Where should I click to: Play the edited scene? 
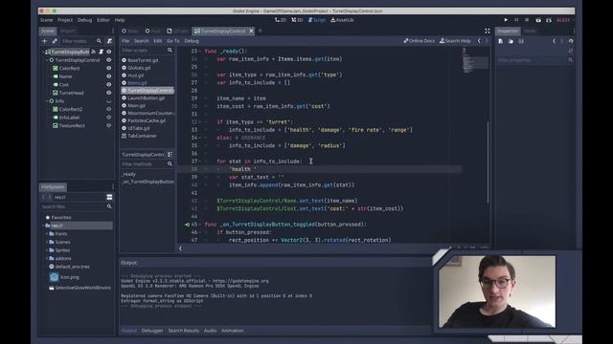coord(538,20)
